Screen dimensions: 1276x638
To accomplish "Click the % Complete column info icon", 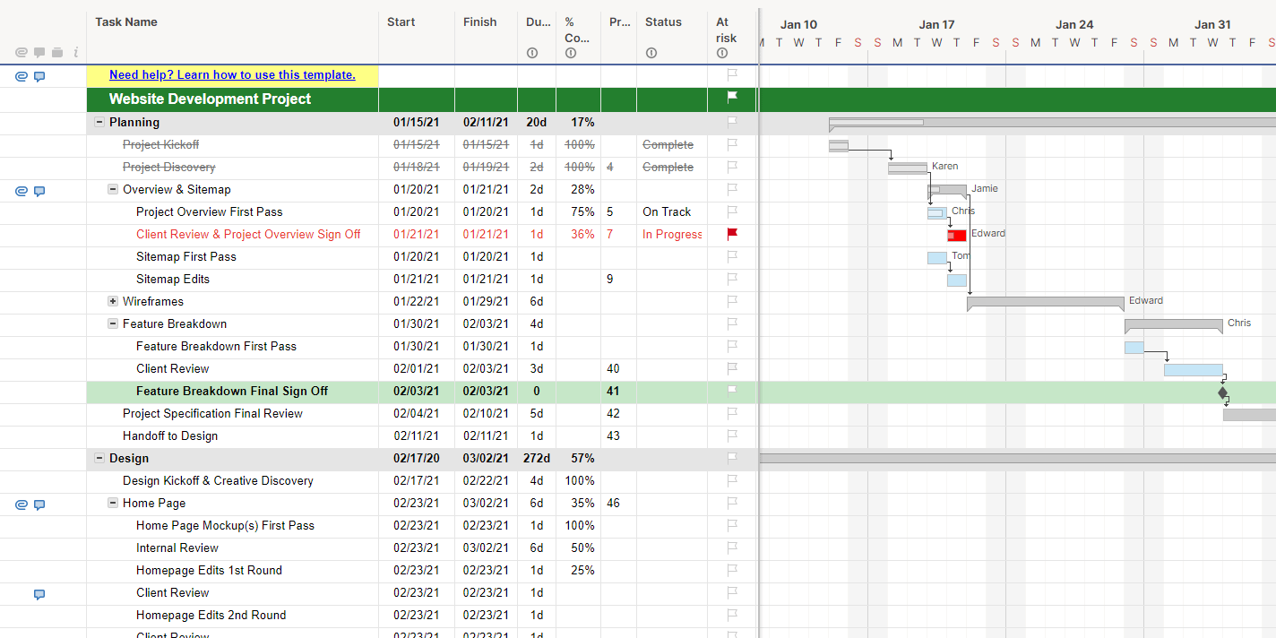I will [x=571, y=53].
